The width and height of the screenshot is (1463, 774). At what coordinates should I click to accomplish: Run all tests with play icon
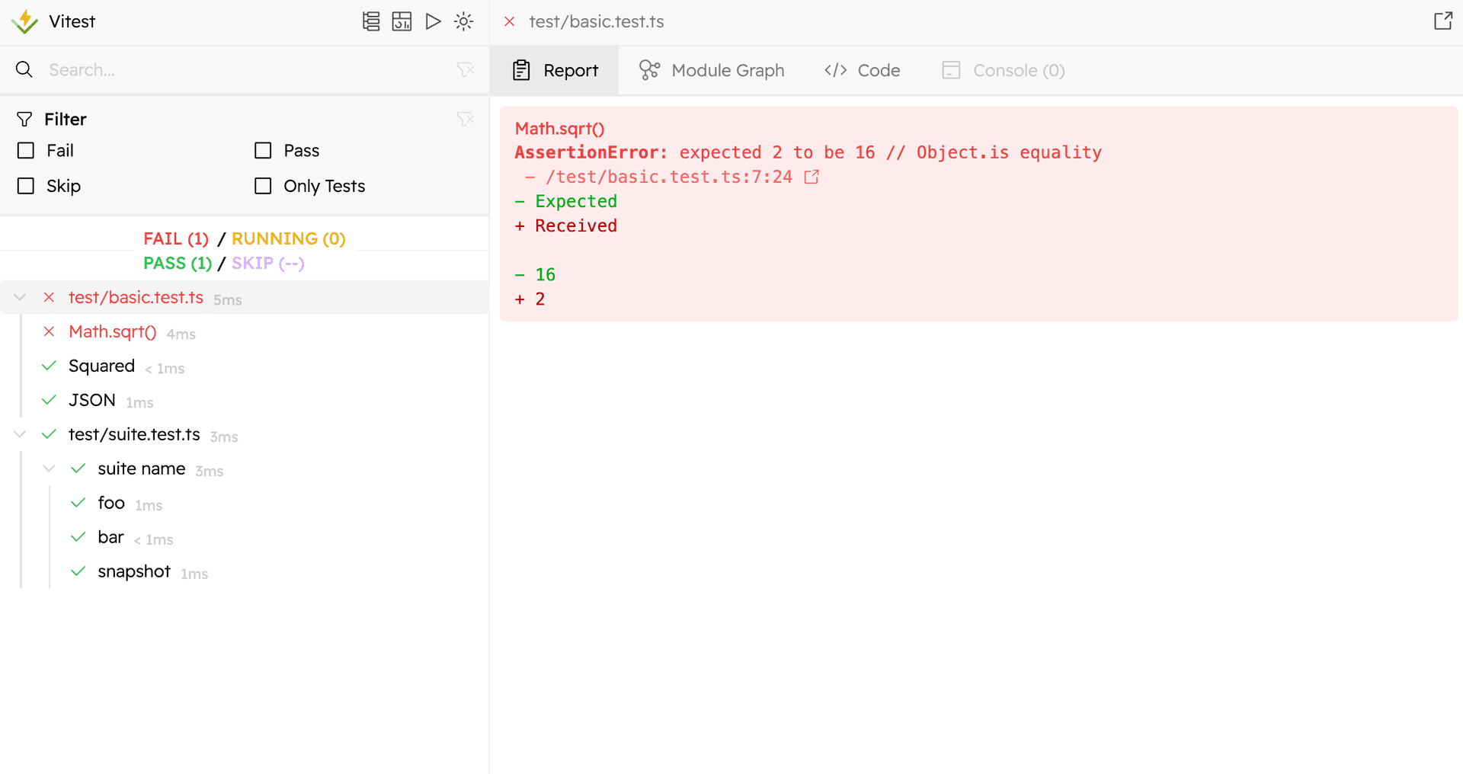(433, 21)
